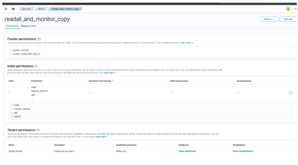Expand the get action group in list
Screen dimensions: 298x165
pyautogui.click(x=11, y=113)
